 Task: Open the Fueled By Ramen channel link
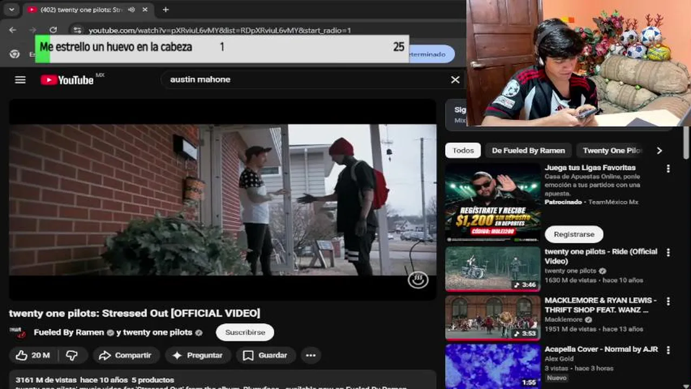pos(69,332)
